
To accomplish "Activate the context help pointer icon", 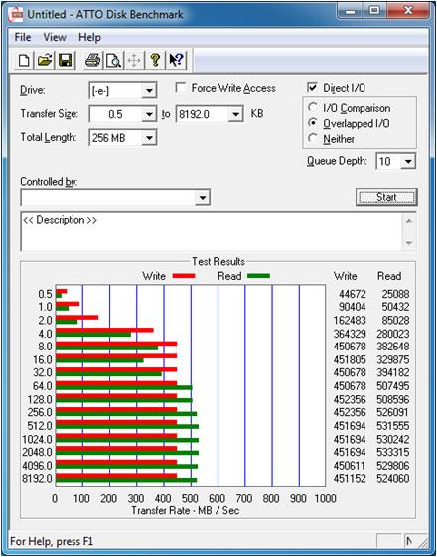I will coord(176,60).
